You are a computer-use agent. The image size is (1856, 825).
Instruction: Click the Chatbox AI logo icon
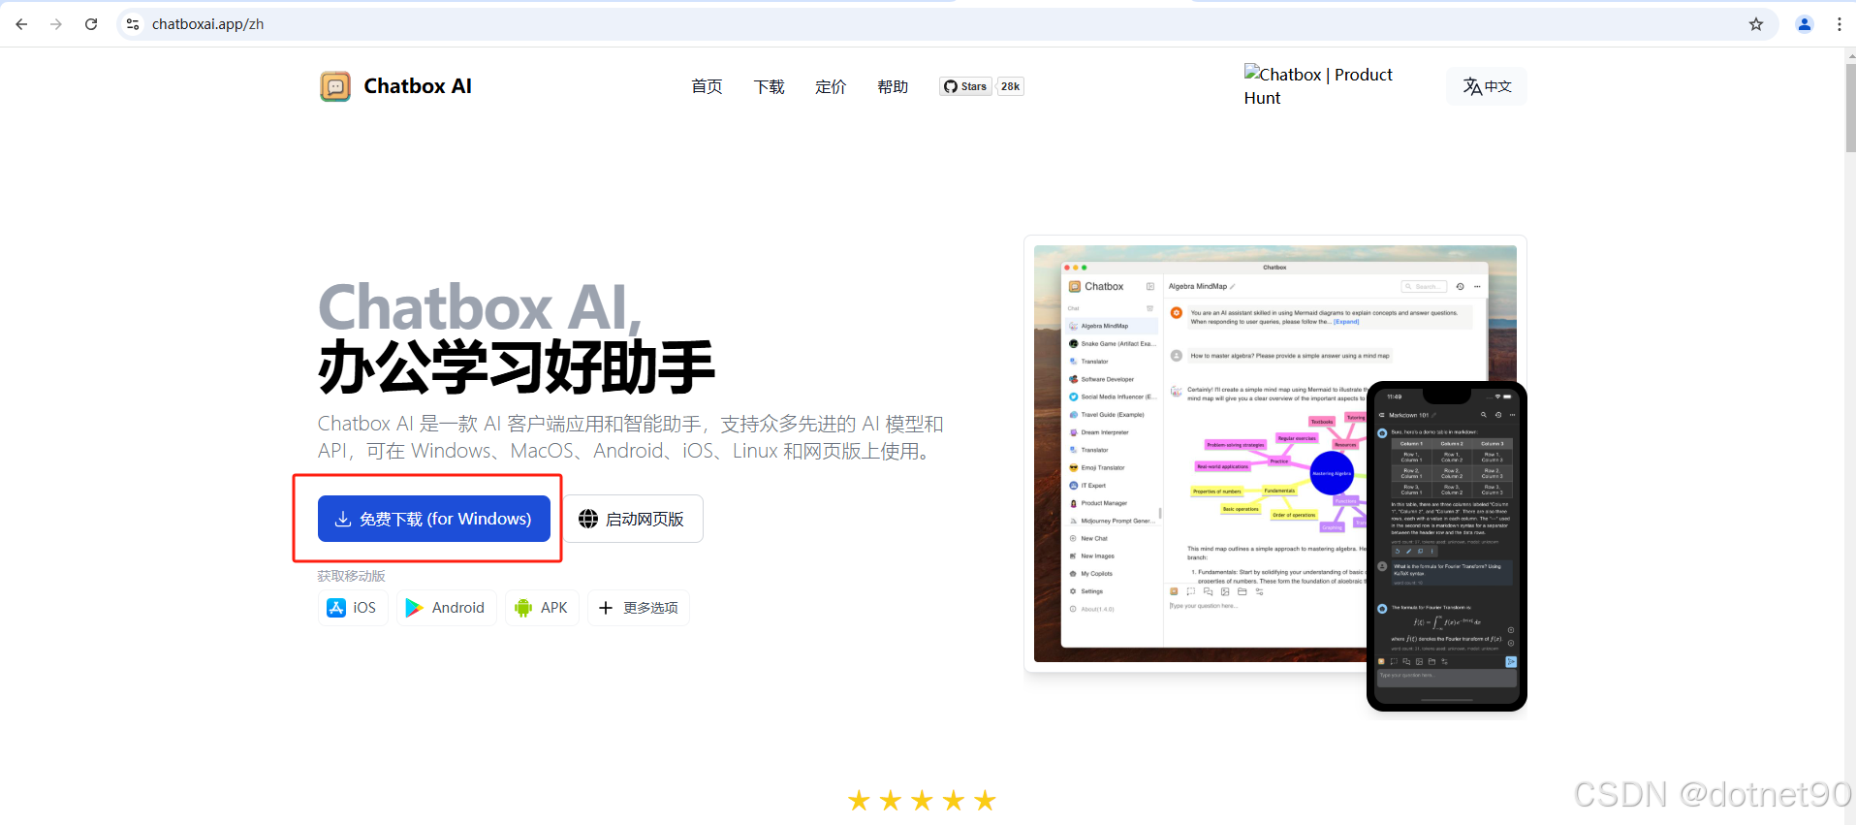[335, 86]
